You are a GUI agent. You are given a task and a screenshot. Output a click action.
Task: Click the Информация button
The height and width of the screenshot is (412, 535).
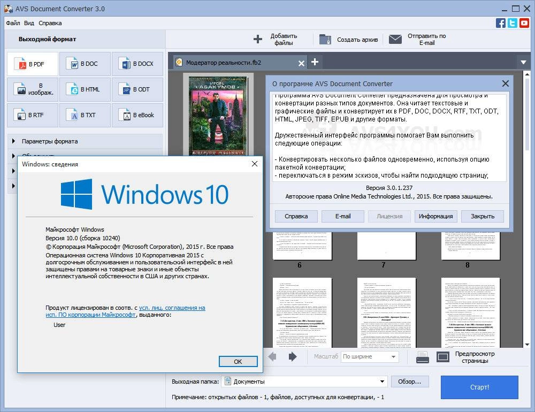click(x=435, y=216)
